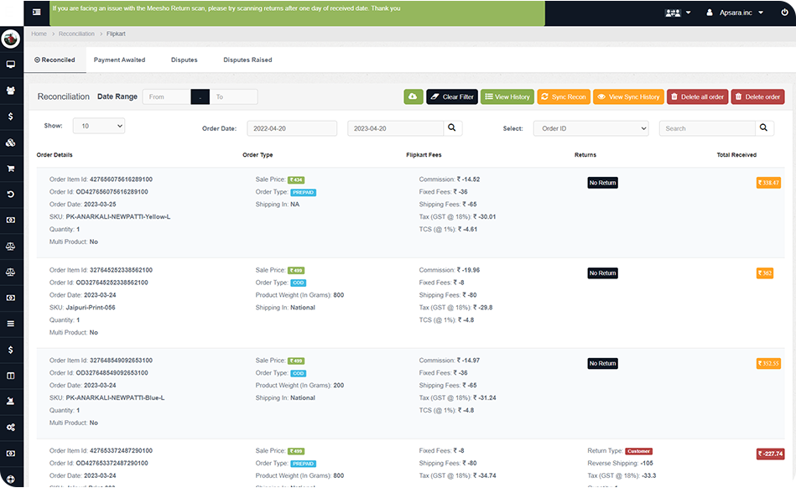Click the Delete all order button
Viewport: 796px width, 488px height.
tap(698, 96)
